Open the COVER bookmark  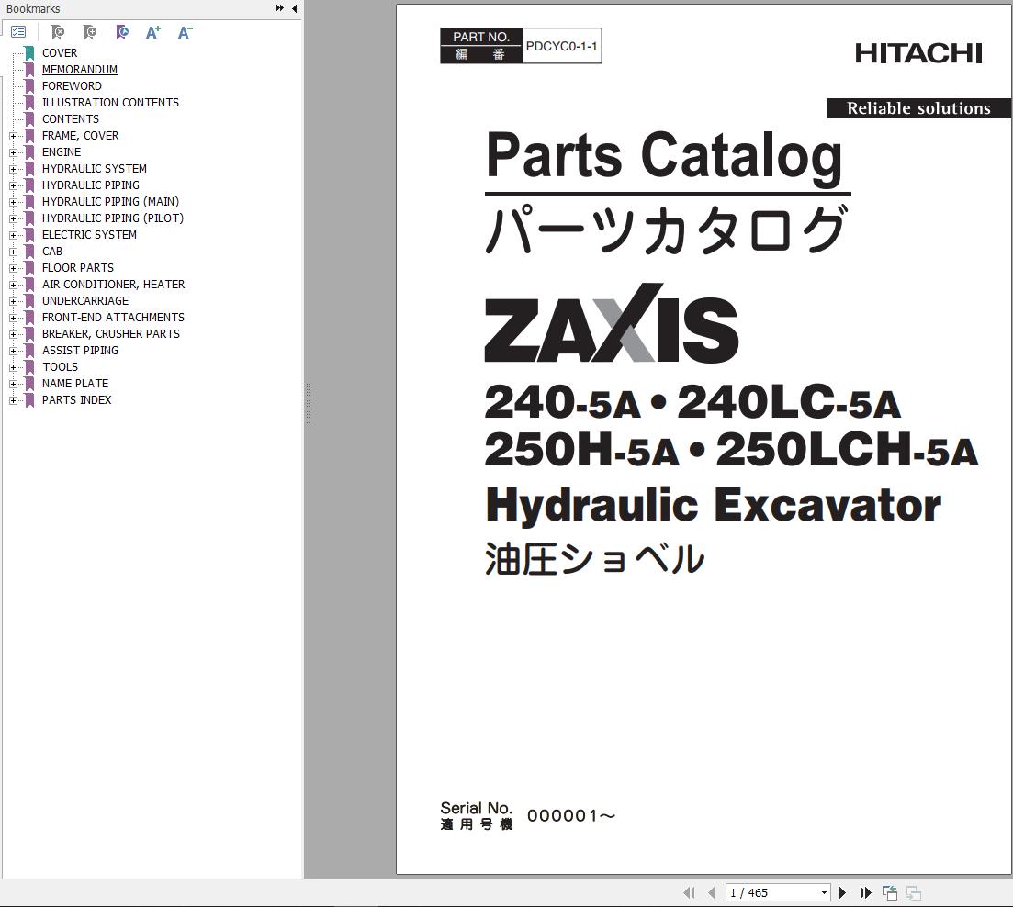point(60,53)
